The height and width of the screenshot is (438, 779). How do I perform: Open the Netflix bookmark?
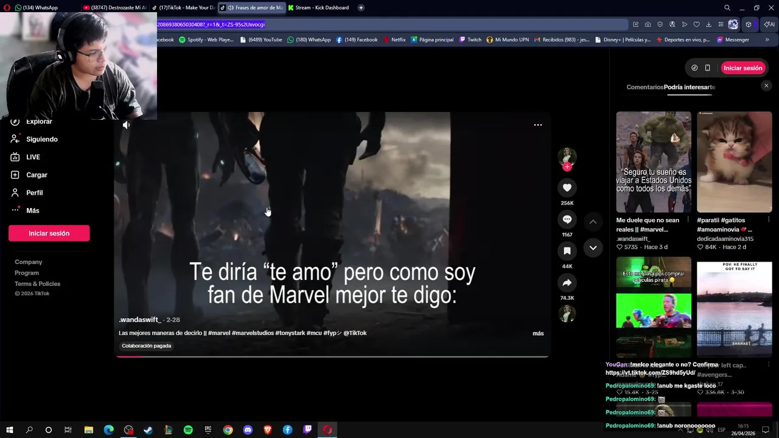(x=394, y=40)
